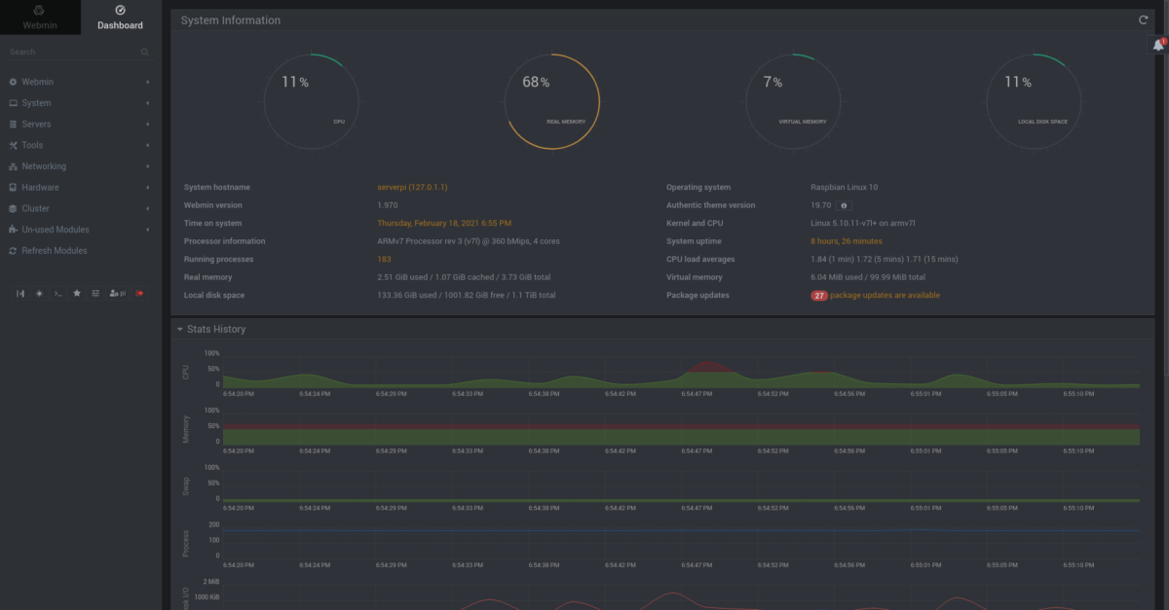Viewport: 1169px width, 610px height.
Task: Open notifications with the bell icon
Action: (x=1158, y=45)
